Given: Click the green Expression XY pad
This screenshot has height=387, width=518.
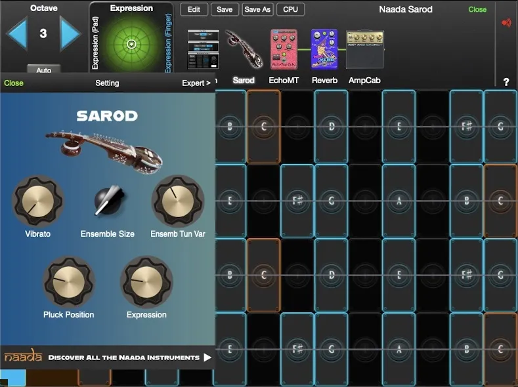Looking at the screenshot, I should point(131,44).
